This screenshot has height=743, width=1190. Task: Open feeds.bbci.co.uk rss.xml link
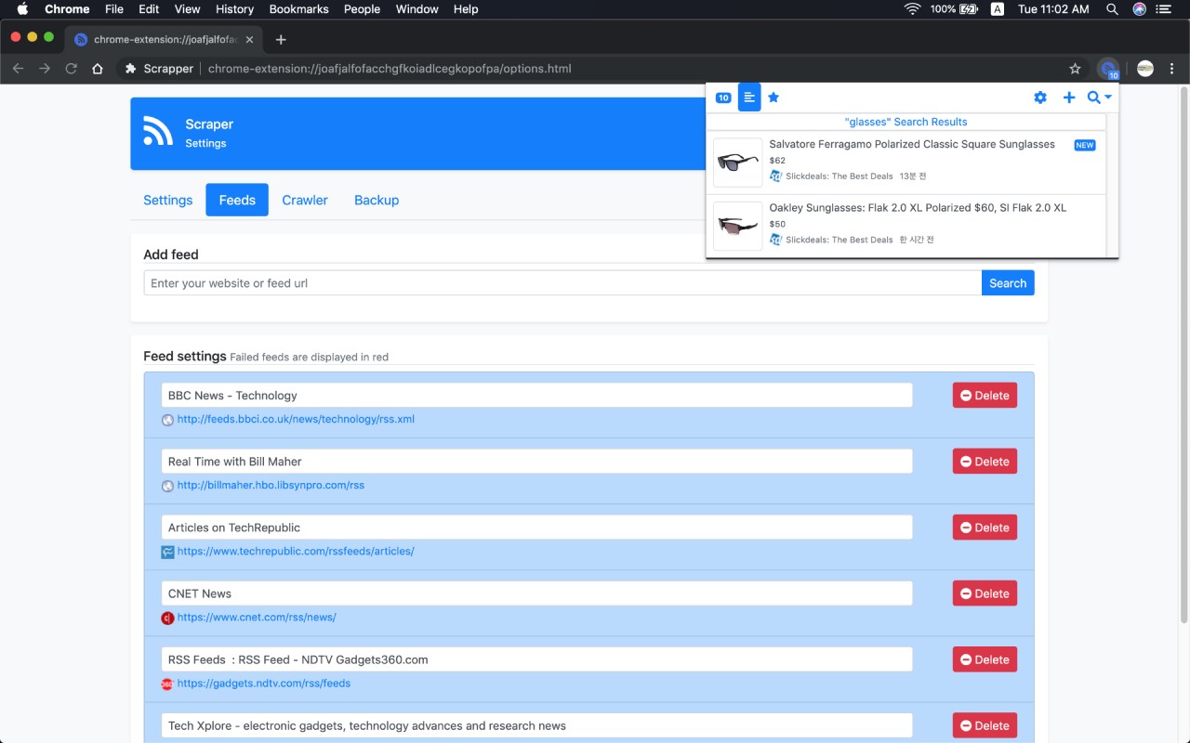click(x=296, y=419)
